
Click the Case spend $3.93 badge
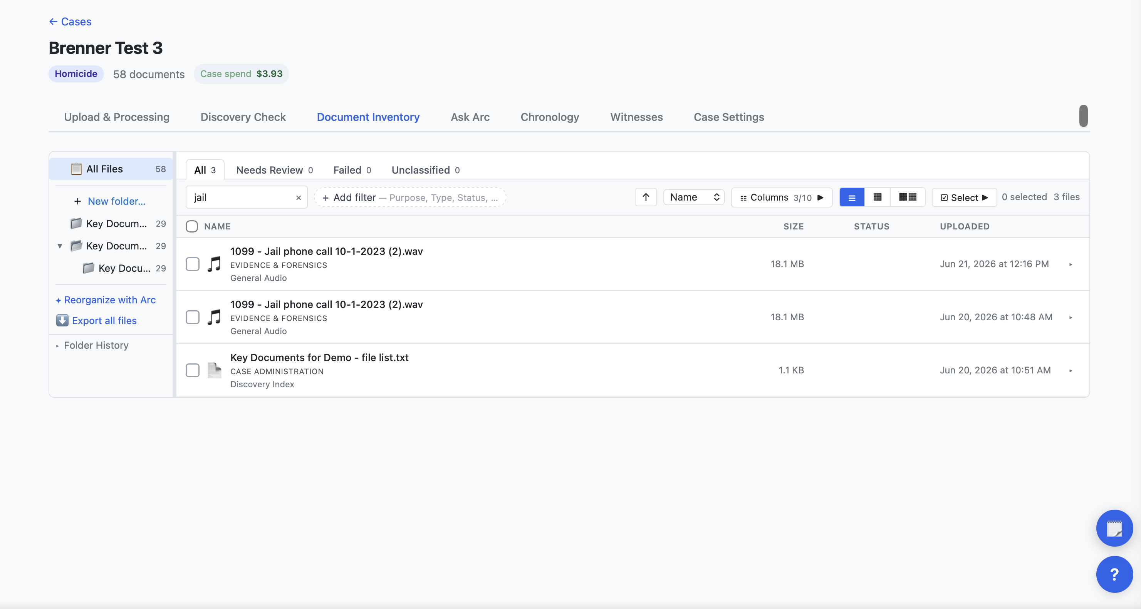point(241,74)
